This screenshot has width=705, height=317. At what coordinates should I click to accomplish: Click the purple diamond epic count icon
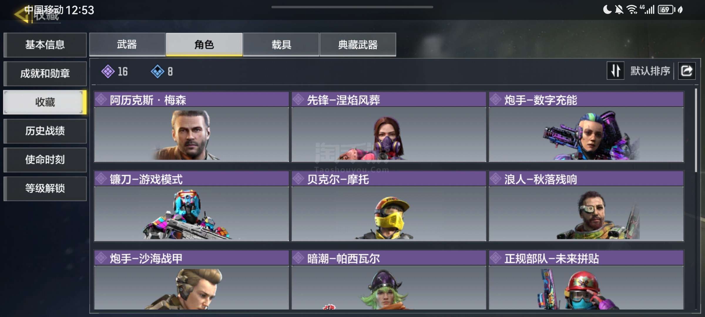(x=108, y=71)
